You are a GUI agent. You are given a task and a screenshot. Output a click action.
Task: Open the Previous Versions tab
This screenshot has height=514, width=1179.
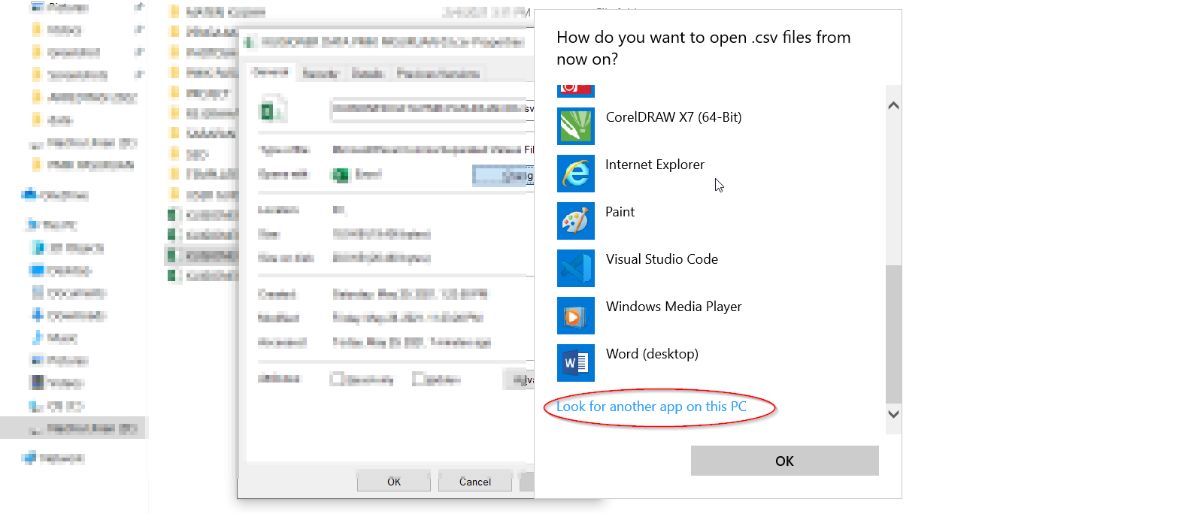pos(438,74)
